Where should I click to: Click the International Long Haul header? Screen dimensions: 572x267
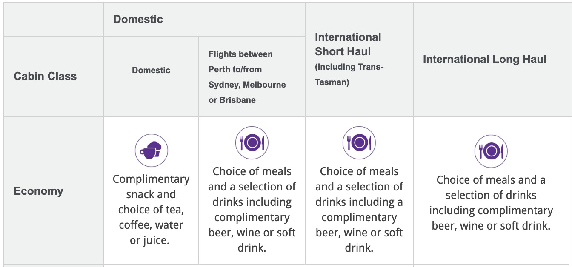point(485,59)
